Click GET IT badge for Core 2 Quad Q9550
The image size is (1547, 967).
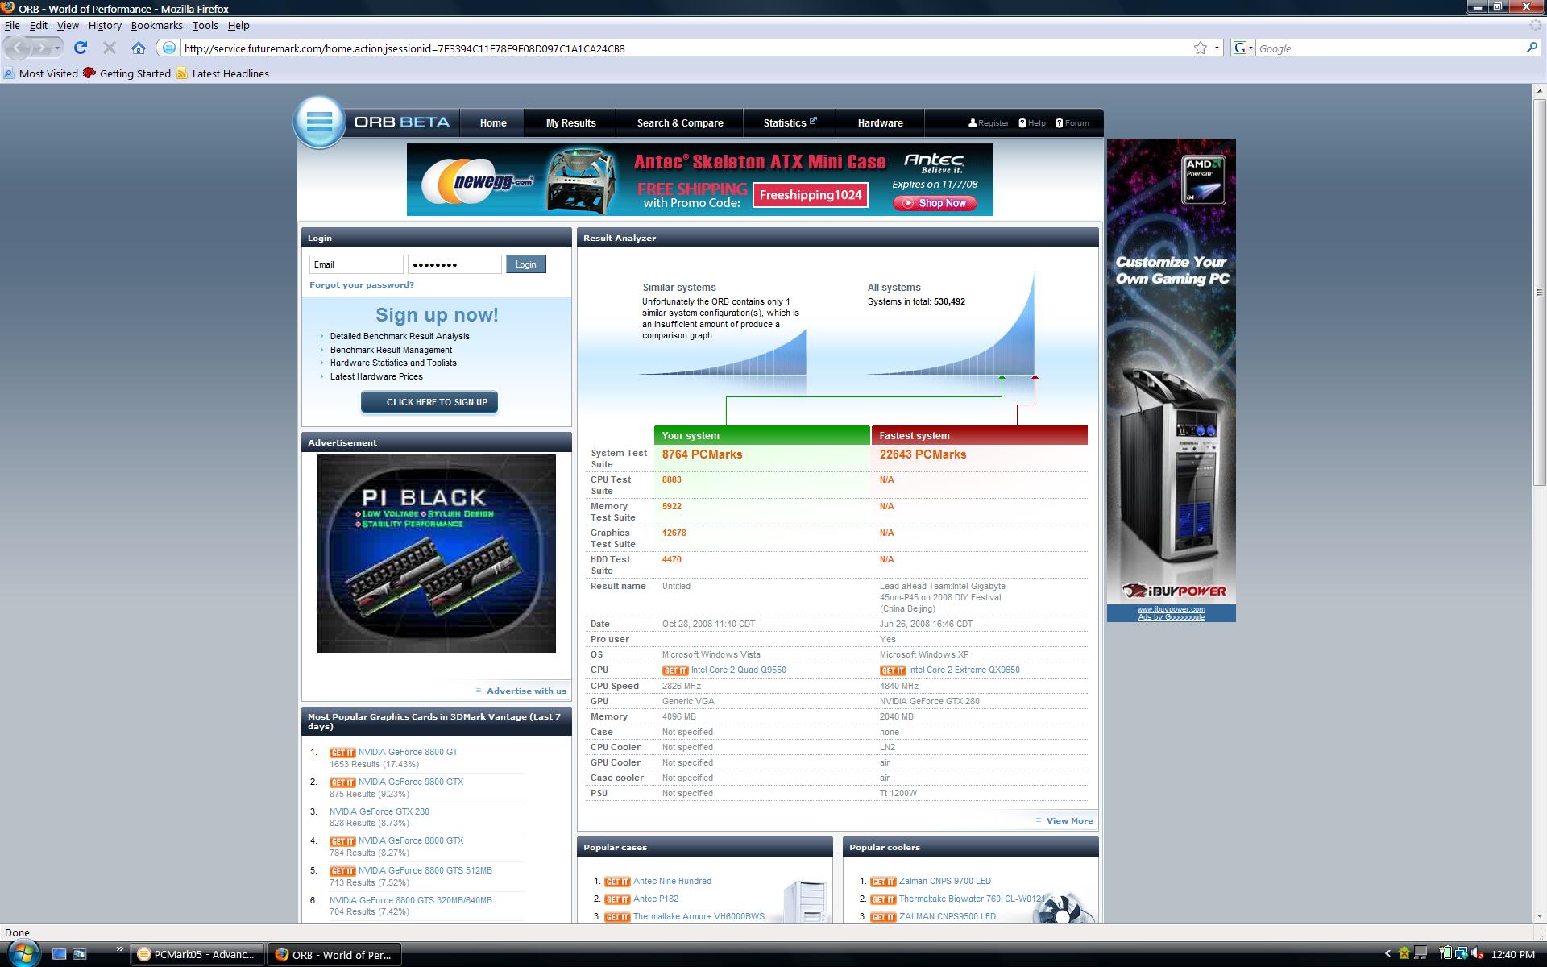pos(675,670)
